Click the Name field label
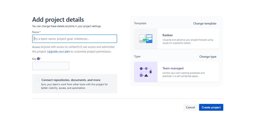This screenshot has width=257, height=125. point(35,32)
